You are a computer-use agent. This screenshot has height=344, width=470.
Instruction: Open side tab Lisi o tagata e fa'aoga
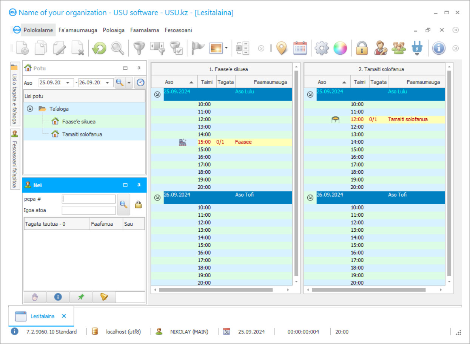click(x=14, y=94)
